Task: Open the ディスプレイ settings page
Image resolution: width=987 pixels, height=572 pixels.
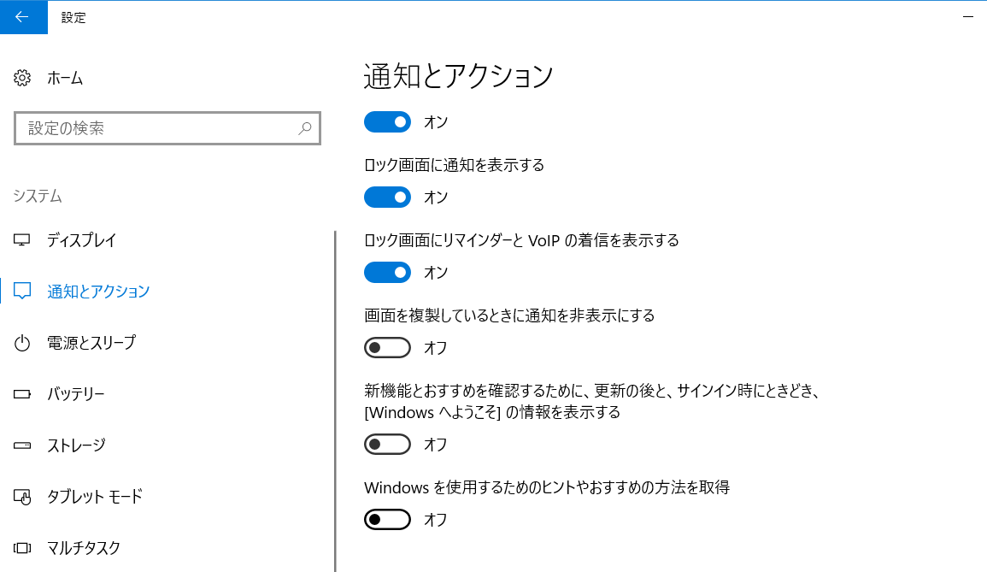Action: coord(81,240)
